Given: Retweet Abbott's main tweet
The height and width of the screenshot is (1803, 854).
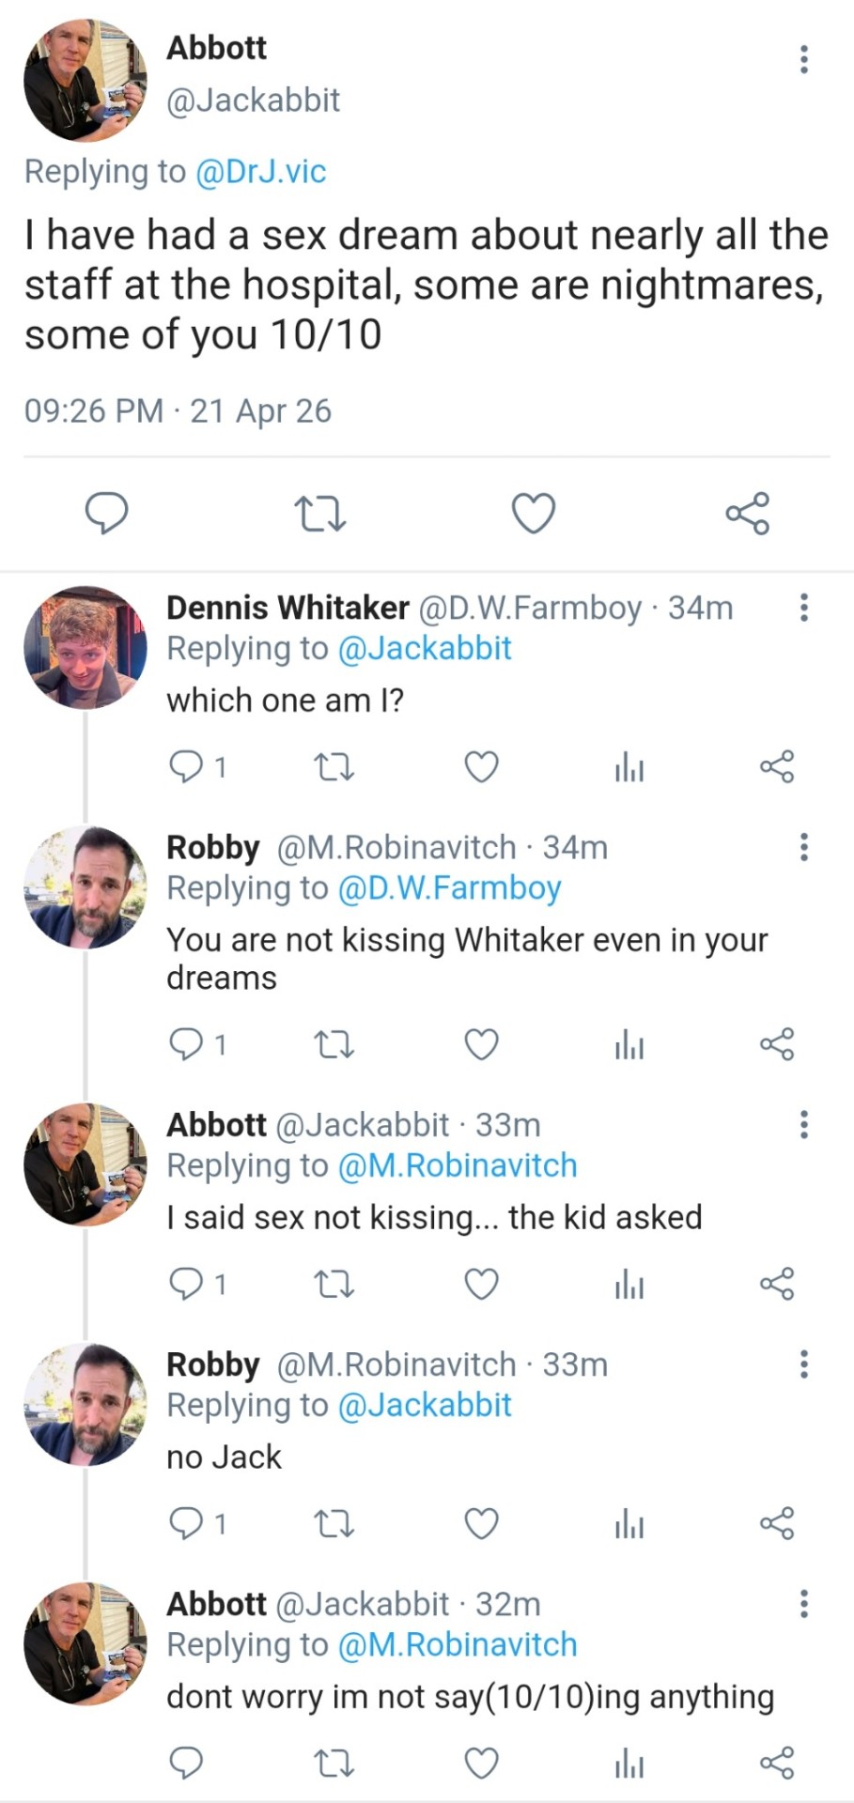Looking at the screenshot, I should pyautogui.click(x=320, y=514).
